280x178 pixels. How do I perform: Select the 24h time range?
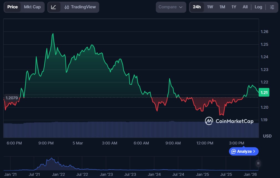pos(197,7)
